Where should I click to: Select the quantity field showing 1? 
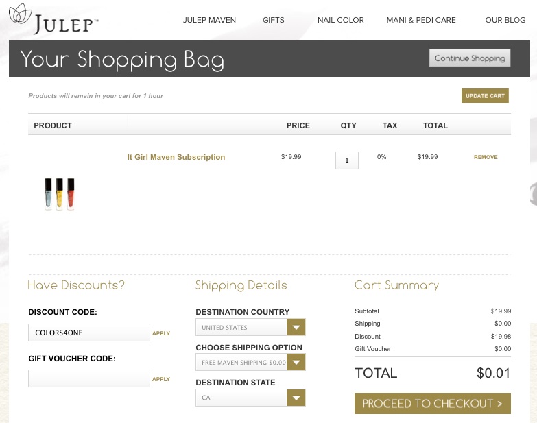(346, 160)
